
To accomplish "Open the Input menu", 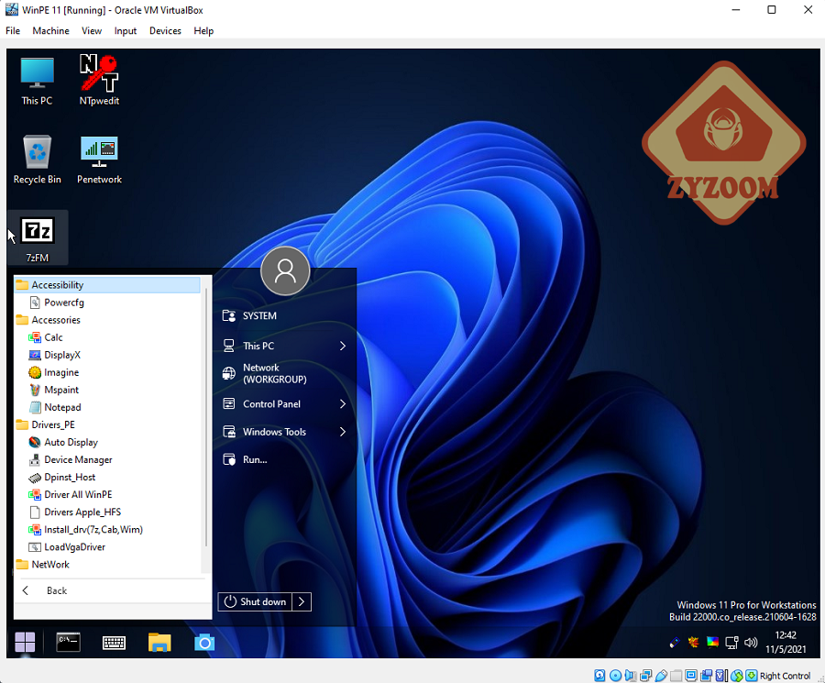I will pos(126,30).
